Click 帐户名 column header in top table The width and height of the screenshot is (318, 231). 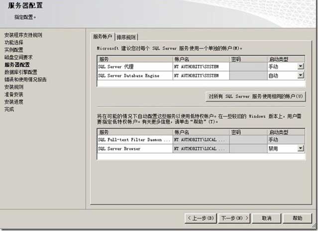(x=201, y=59)
